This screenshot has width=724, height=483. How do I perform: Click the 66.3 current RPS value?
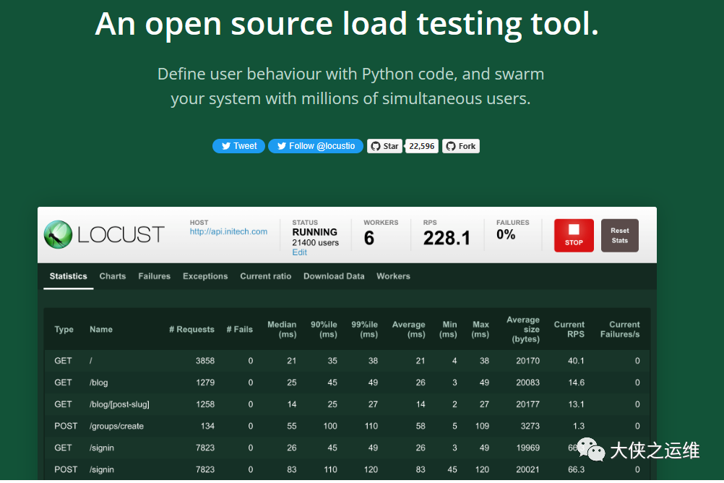(x=577, y=469)
